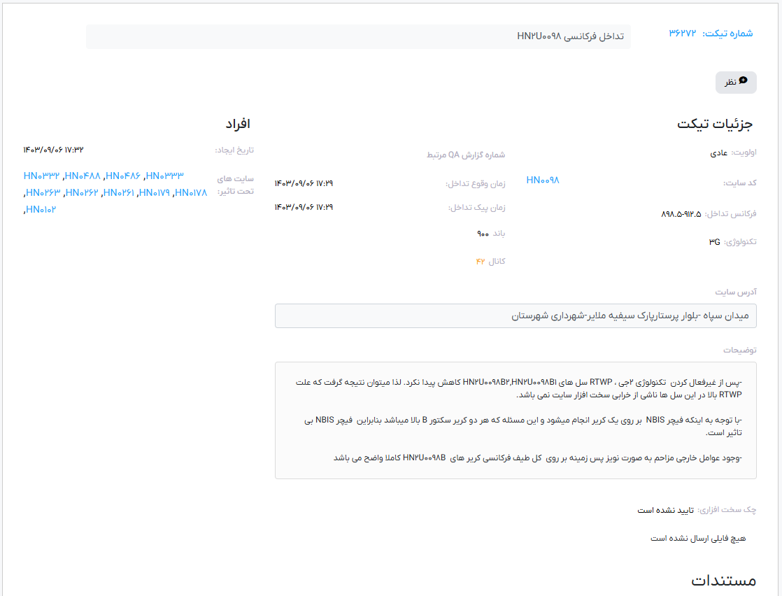Image resolution: width=782 pixels, height=596 pixels.
Task: Click the ticket title field تداخل فرکانسی
Action: pyautogui.click(x=358, y=36)
